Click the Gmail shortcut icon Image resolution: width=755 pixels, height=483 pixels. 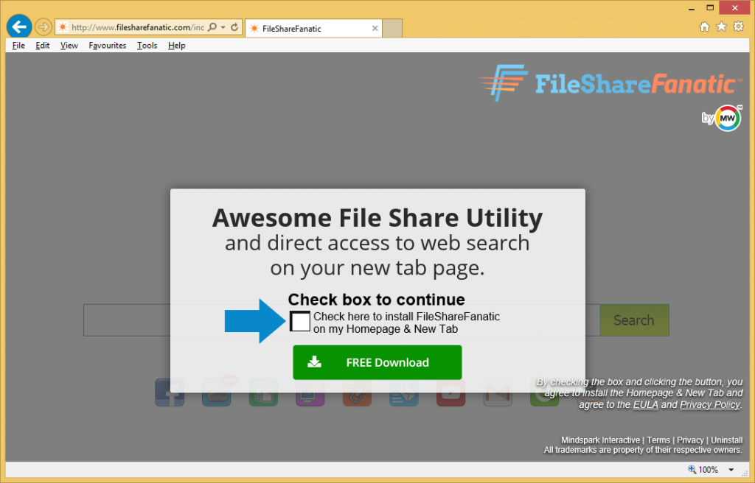pos(497,392)
